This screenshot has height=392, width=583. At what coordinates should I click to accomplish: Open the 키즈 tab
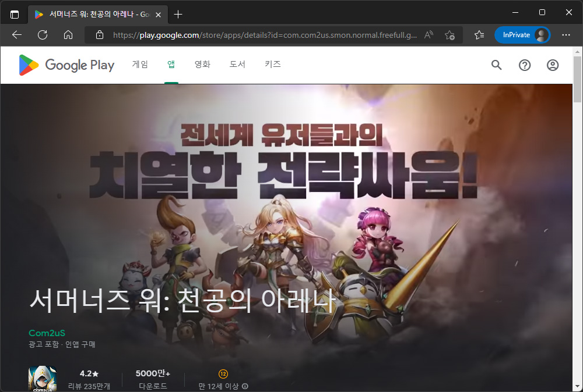pos(272,65)
